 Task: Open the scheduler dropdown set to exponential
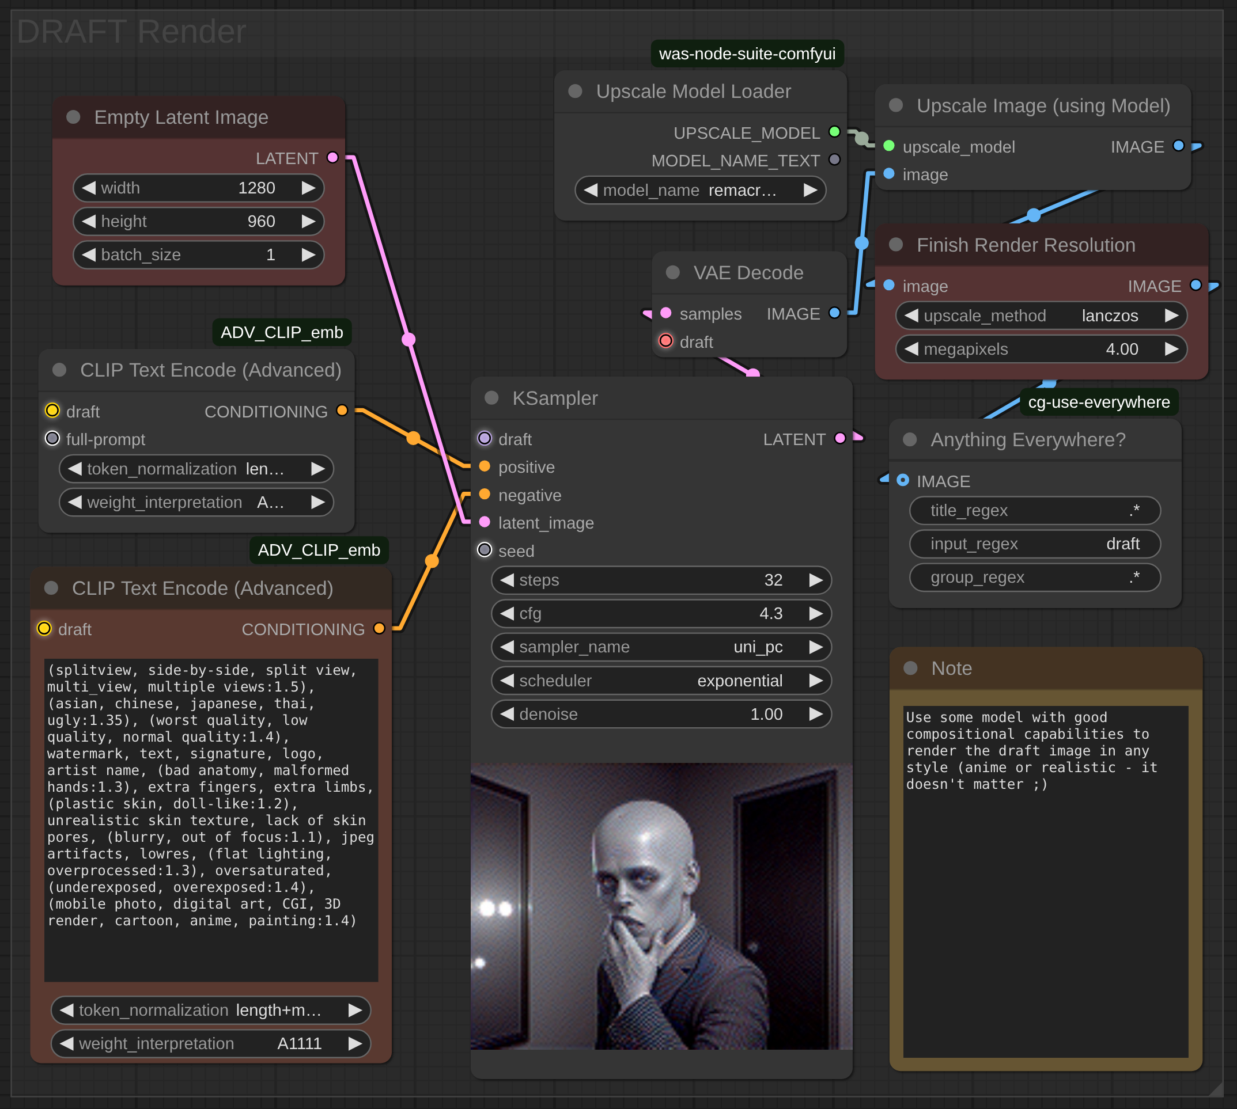pos(661,681)
